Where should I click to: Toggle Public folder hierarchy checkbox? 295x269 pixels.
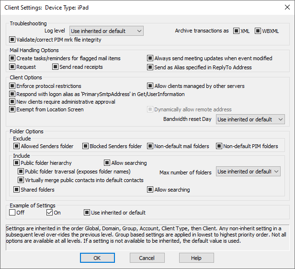[16, 163]
